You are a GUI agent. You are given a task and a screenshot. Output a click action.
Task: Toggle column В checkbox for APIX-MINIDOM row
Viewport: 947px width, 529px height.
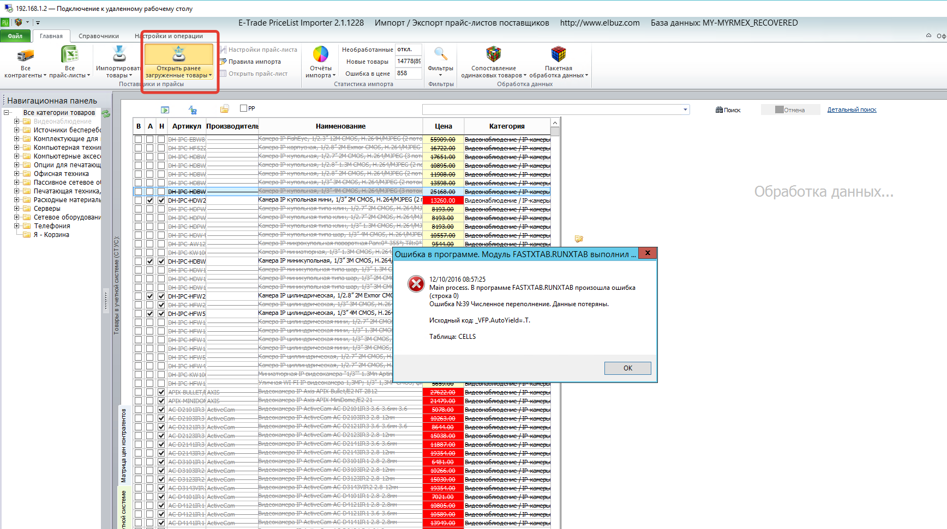coord(139,401)
